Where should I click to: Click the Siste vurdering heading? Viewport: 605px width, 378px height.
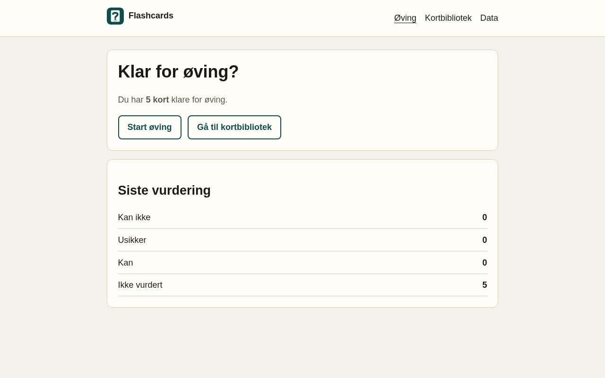click(164, 190)
